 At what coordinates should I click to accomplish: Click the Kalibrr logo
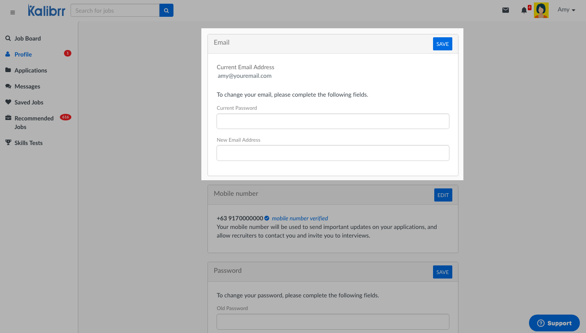pyautogui.click(x=46, y=11)
